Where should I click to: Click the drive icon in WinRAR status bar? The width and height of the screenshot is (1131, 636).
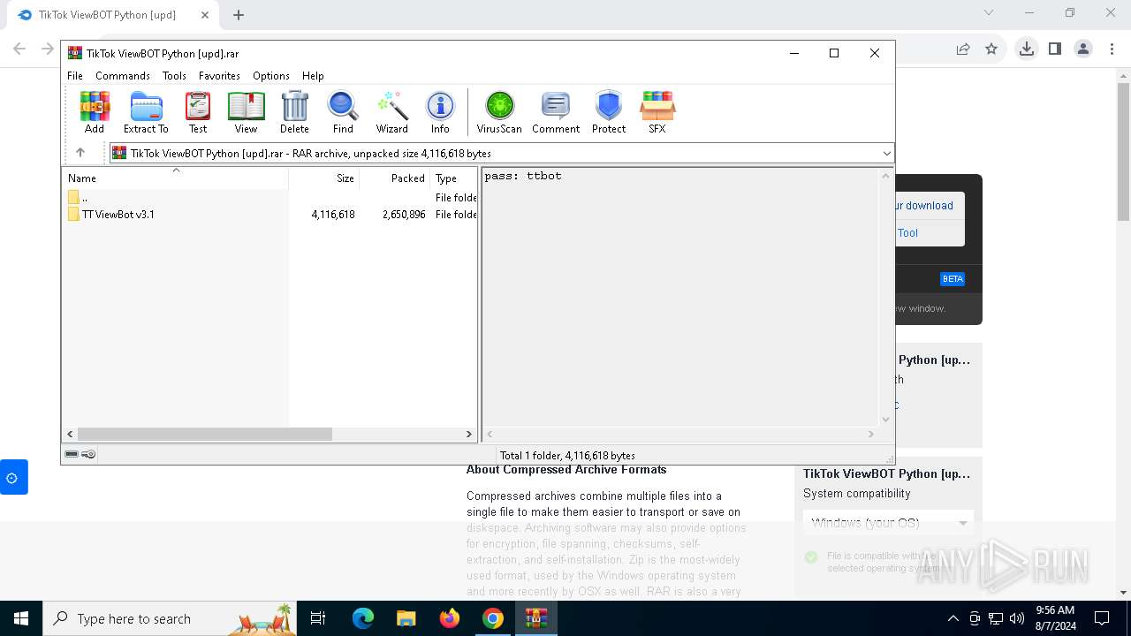coord(72,454)
